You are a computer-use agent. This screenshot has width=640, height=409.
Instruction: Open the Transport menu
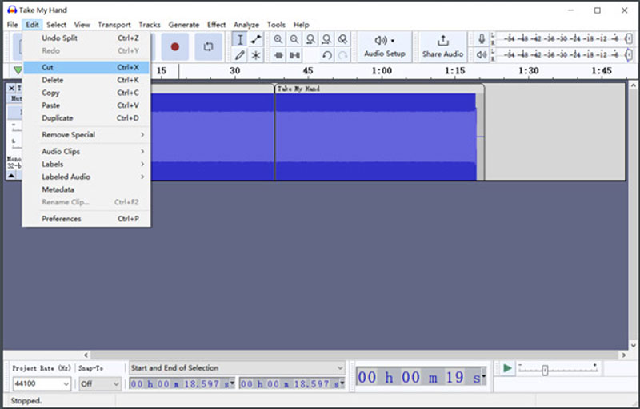(114, 25)
